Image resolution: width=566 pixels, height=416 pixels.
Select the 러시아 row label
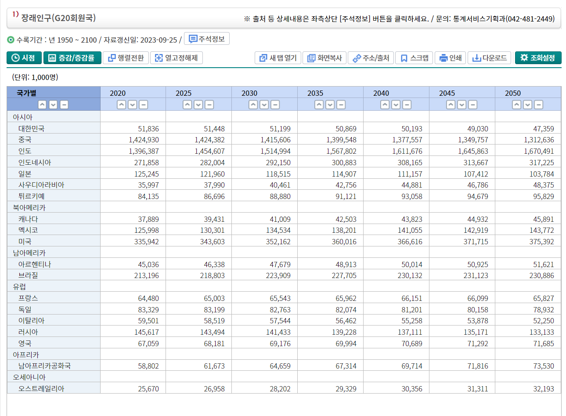[x=28, y=332]
